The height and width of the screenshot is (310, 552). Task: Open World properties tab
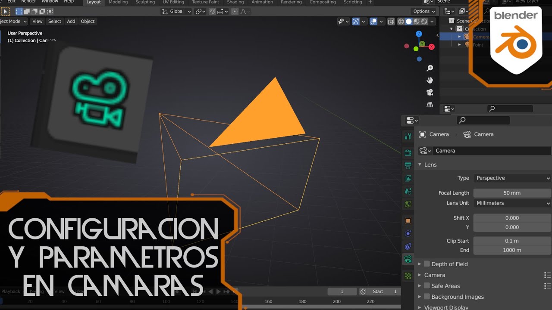pyautogui.click(x=408, y=204)
